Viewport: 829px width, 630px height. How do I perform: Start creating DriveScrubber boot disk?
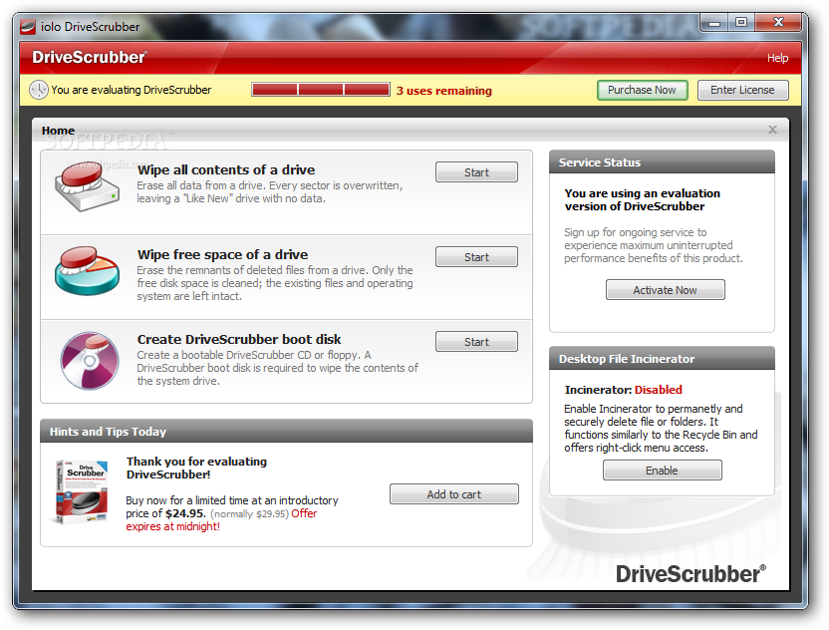click(476, 341)
